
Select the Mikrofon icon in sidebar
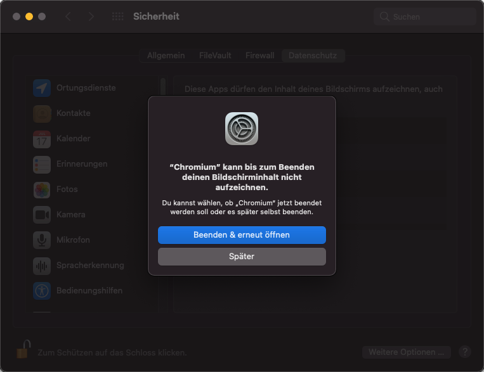click(x=42, y=240)
